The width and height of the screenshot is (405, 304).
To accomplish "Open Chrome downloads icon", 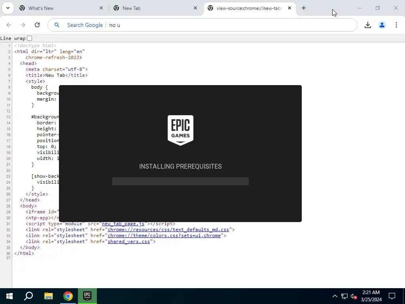I will pos(368,25).
